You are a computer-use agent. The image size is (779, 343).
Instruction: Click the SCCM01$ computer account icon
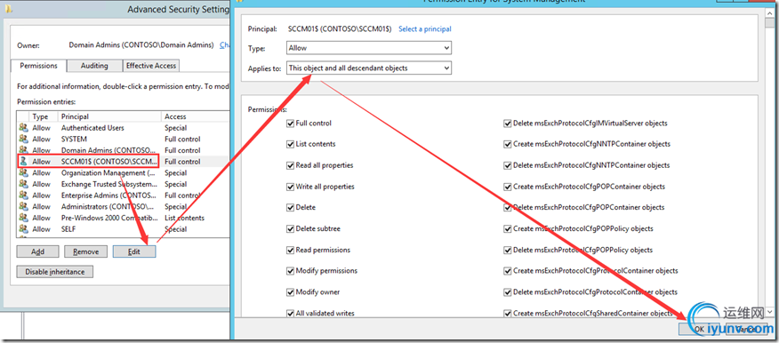[x=23, y=162]
